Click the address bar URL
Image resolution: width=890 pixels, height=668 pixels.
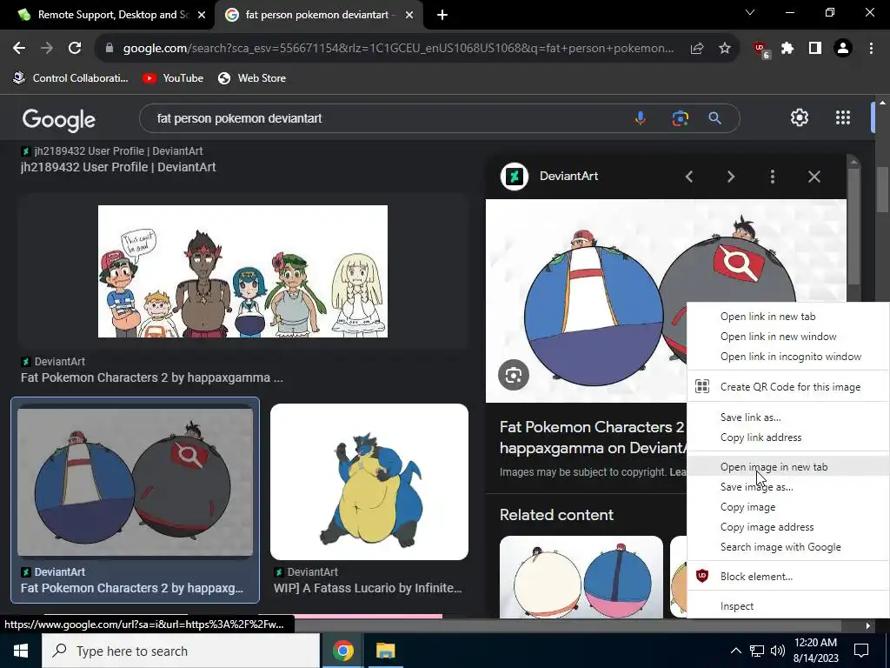397,49
